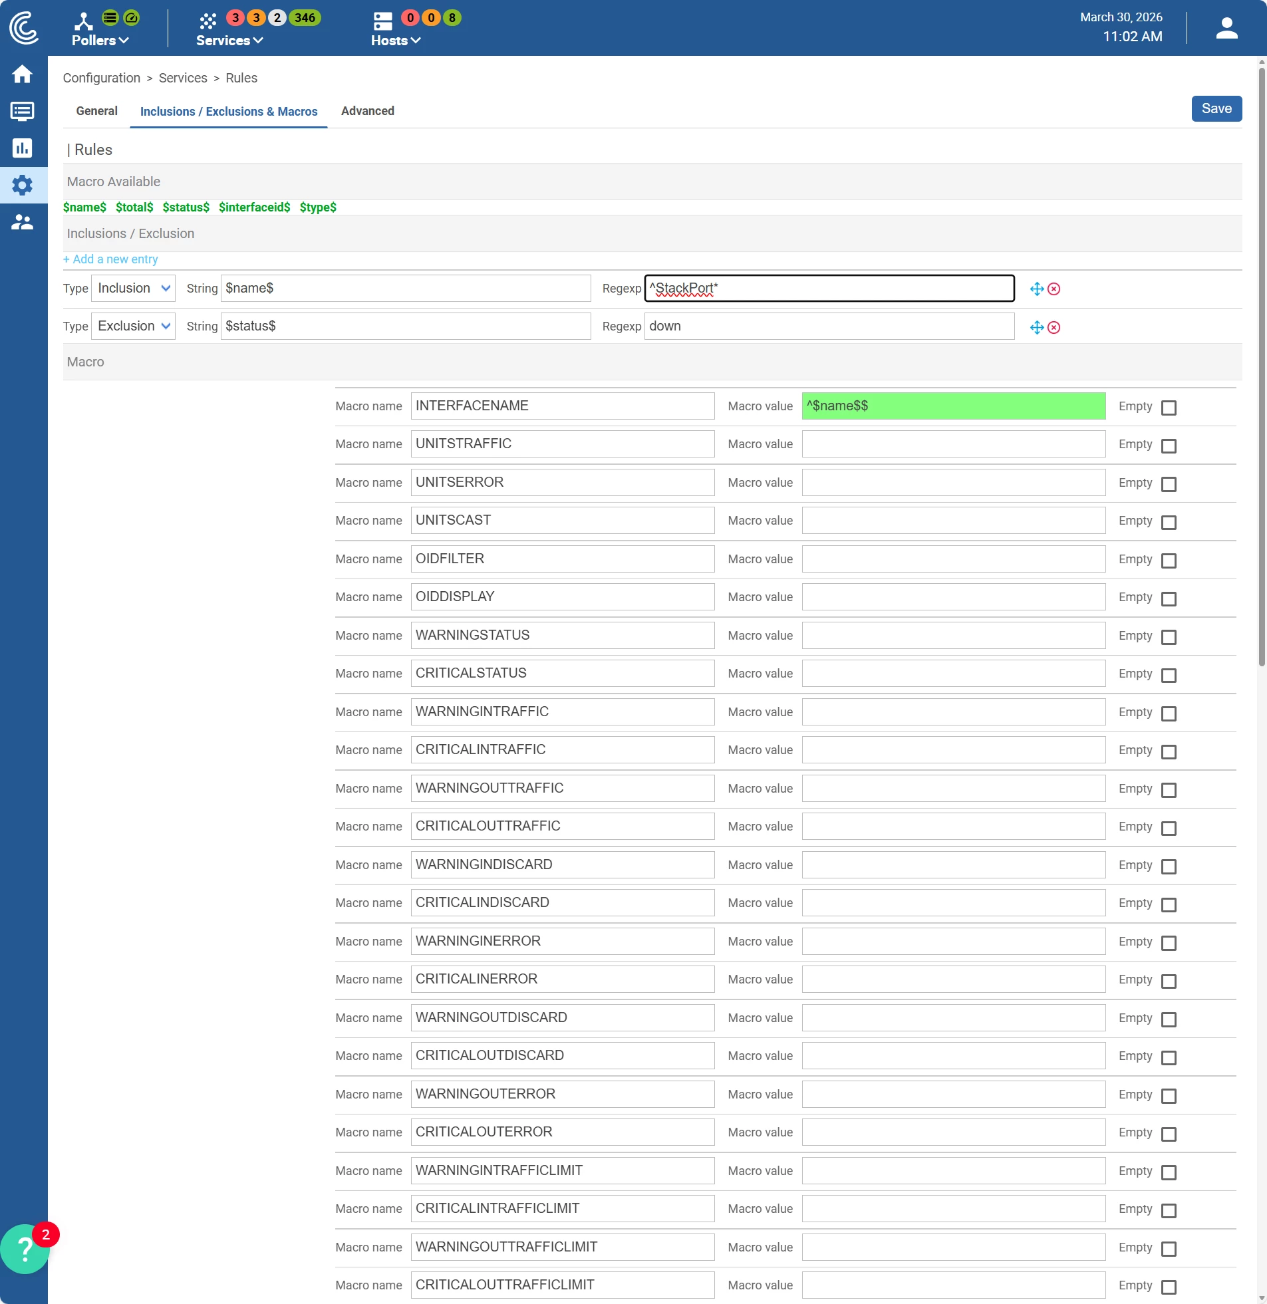Open the Type dropdown set to Exclusion
Screen dimensions: 1267x1304
click(x=133, y=326)
